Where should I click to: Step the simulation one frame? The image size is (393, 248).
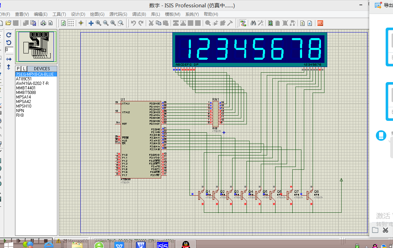18,241
